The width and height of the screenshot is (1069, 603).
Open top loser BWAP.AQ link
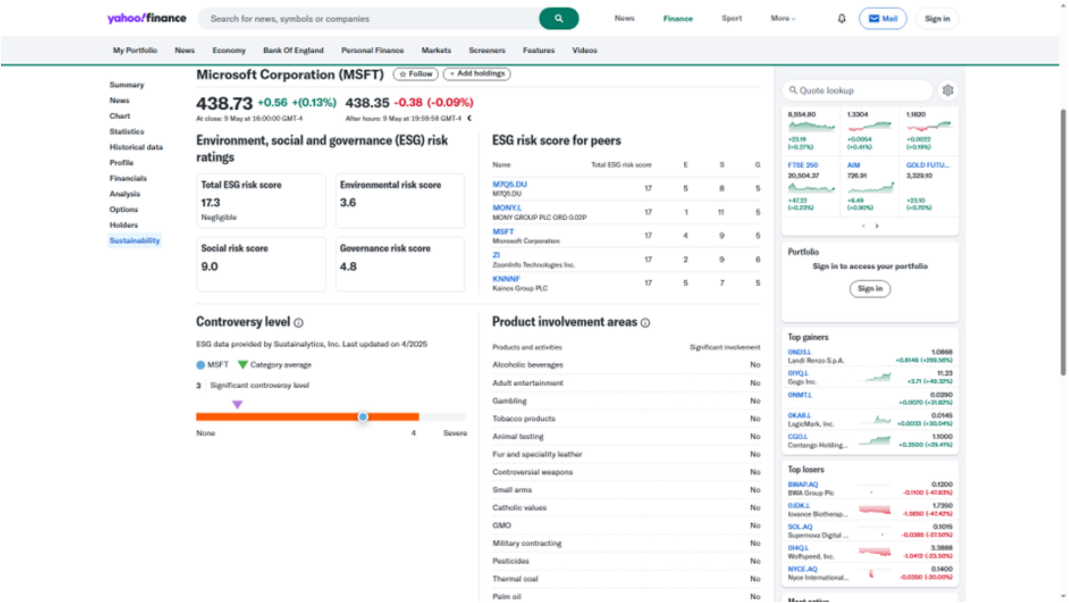pyautogui.click(x=803, y=484)
